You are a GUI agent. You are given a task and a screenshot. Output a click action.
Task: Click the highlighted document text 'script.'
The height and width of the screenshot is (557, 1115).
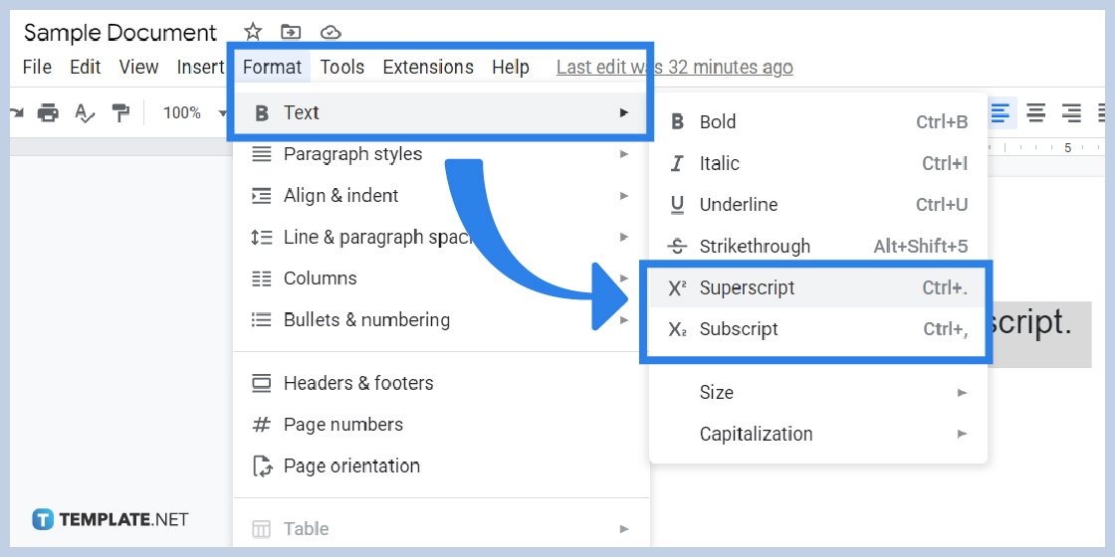pos(1029,322)
